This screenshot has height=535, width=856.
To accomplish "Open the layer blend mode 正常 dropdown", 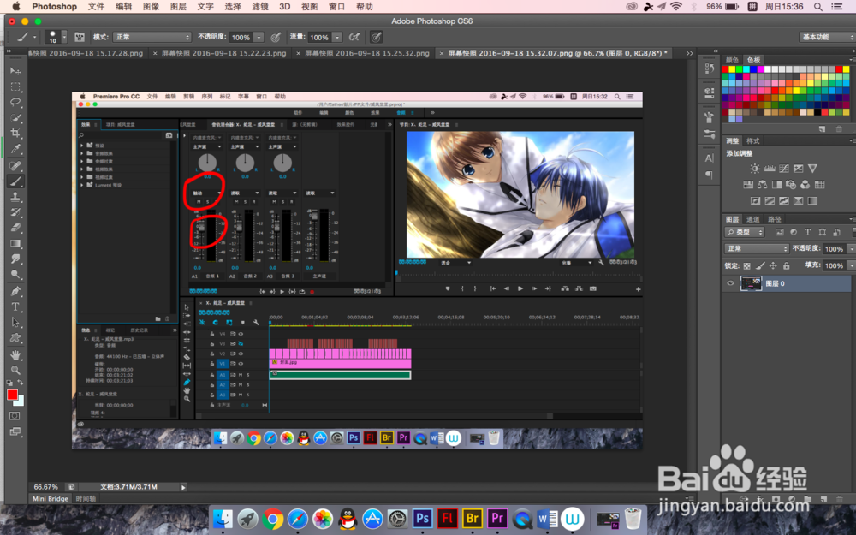I will coord(758,248).
